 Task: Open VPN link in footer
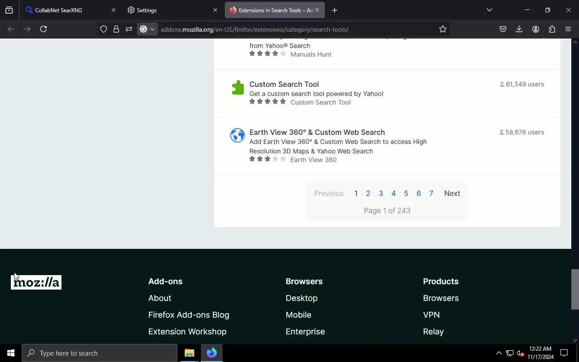(432, 315)
